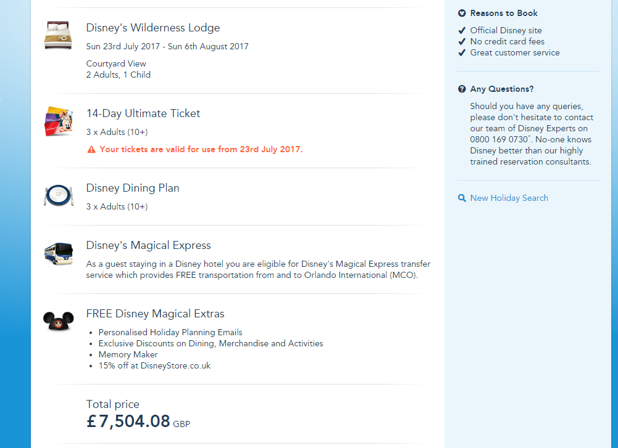Click the Mickey ears hat icon

coord(59,321)
